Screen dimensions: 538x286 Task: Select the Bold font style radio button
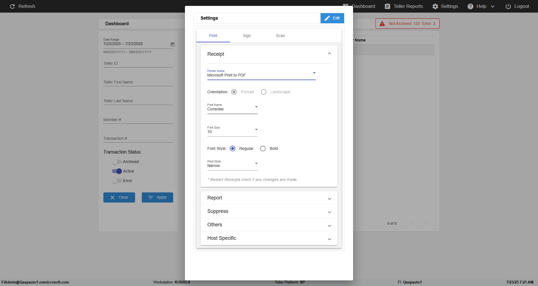[263, 148]
